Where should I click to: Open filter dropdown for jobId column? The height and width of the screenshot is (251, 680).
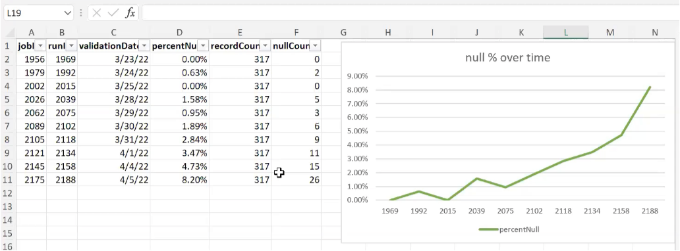coord(40,46)
